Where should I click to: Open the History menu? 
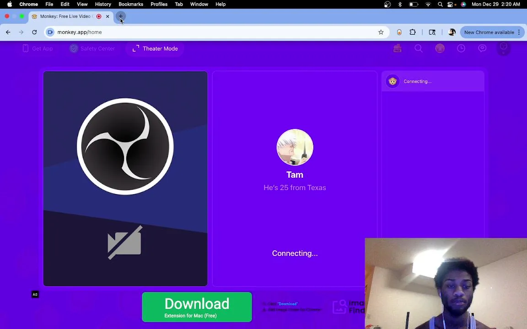(x=103, y=4)
